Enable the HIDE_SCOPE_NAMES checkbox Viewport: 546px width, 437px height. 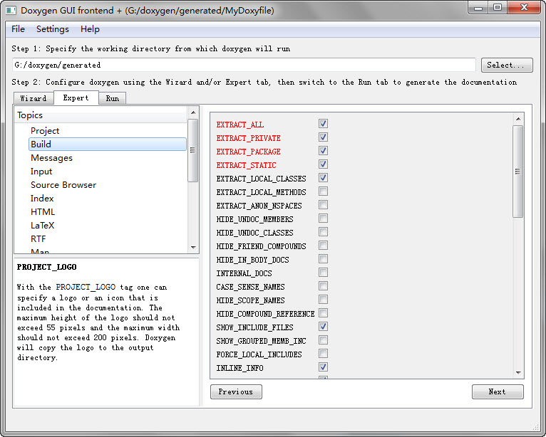pos(323,300)
